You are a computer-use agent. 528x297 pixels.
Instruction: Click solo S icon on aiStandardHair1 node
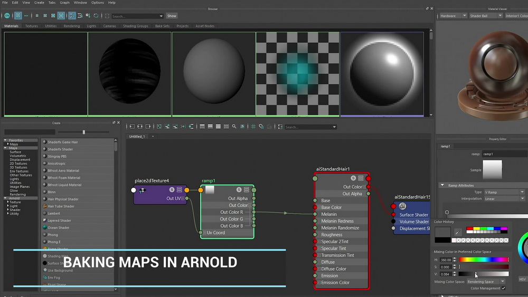click(x=353, y=178)
